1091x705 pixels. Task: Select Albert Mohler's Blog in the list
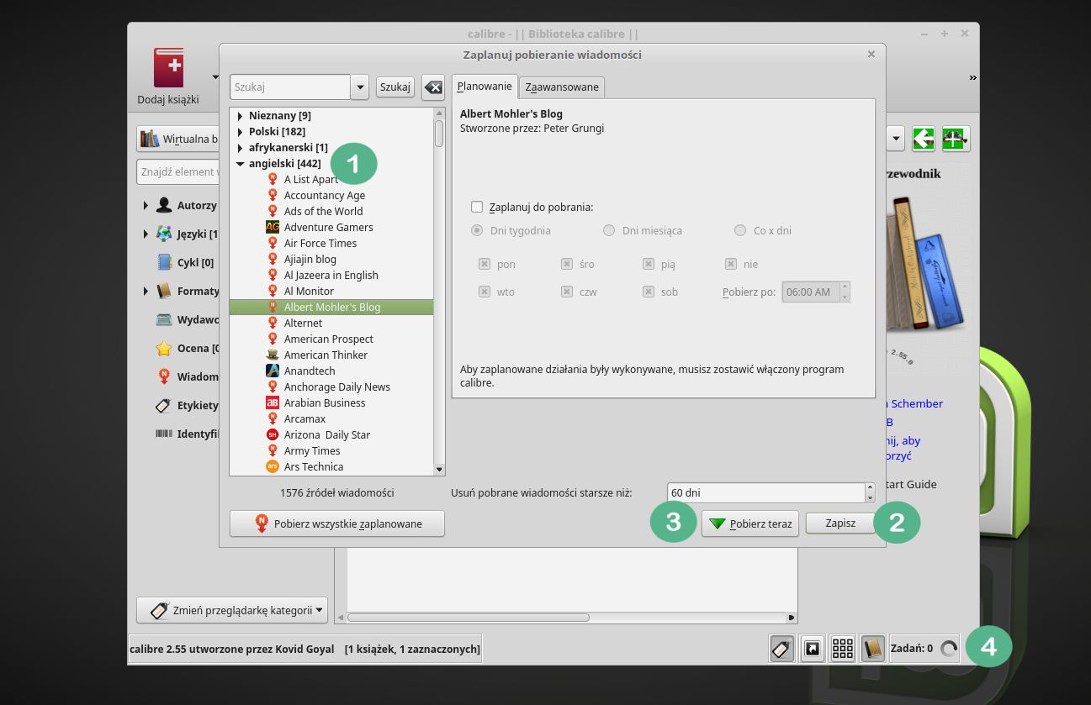point(331,308)
